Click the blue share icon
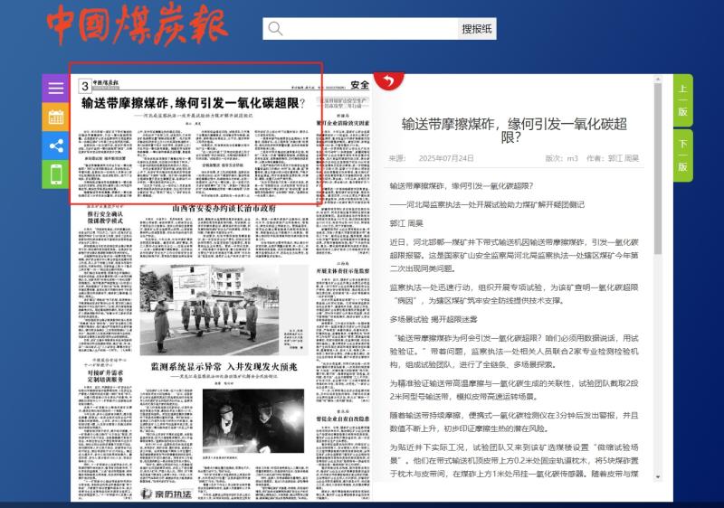 tap(56, 146)
